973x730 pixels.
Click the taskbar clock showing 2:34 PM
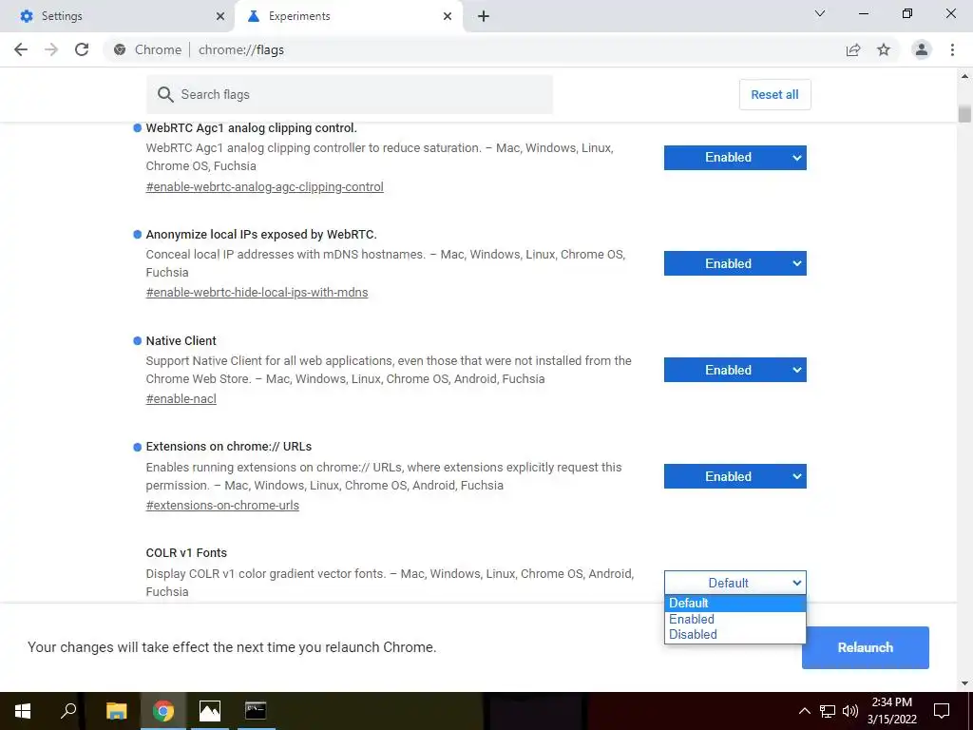pyautogui.click(x=891, y=711)
